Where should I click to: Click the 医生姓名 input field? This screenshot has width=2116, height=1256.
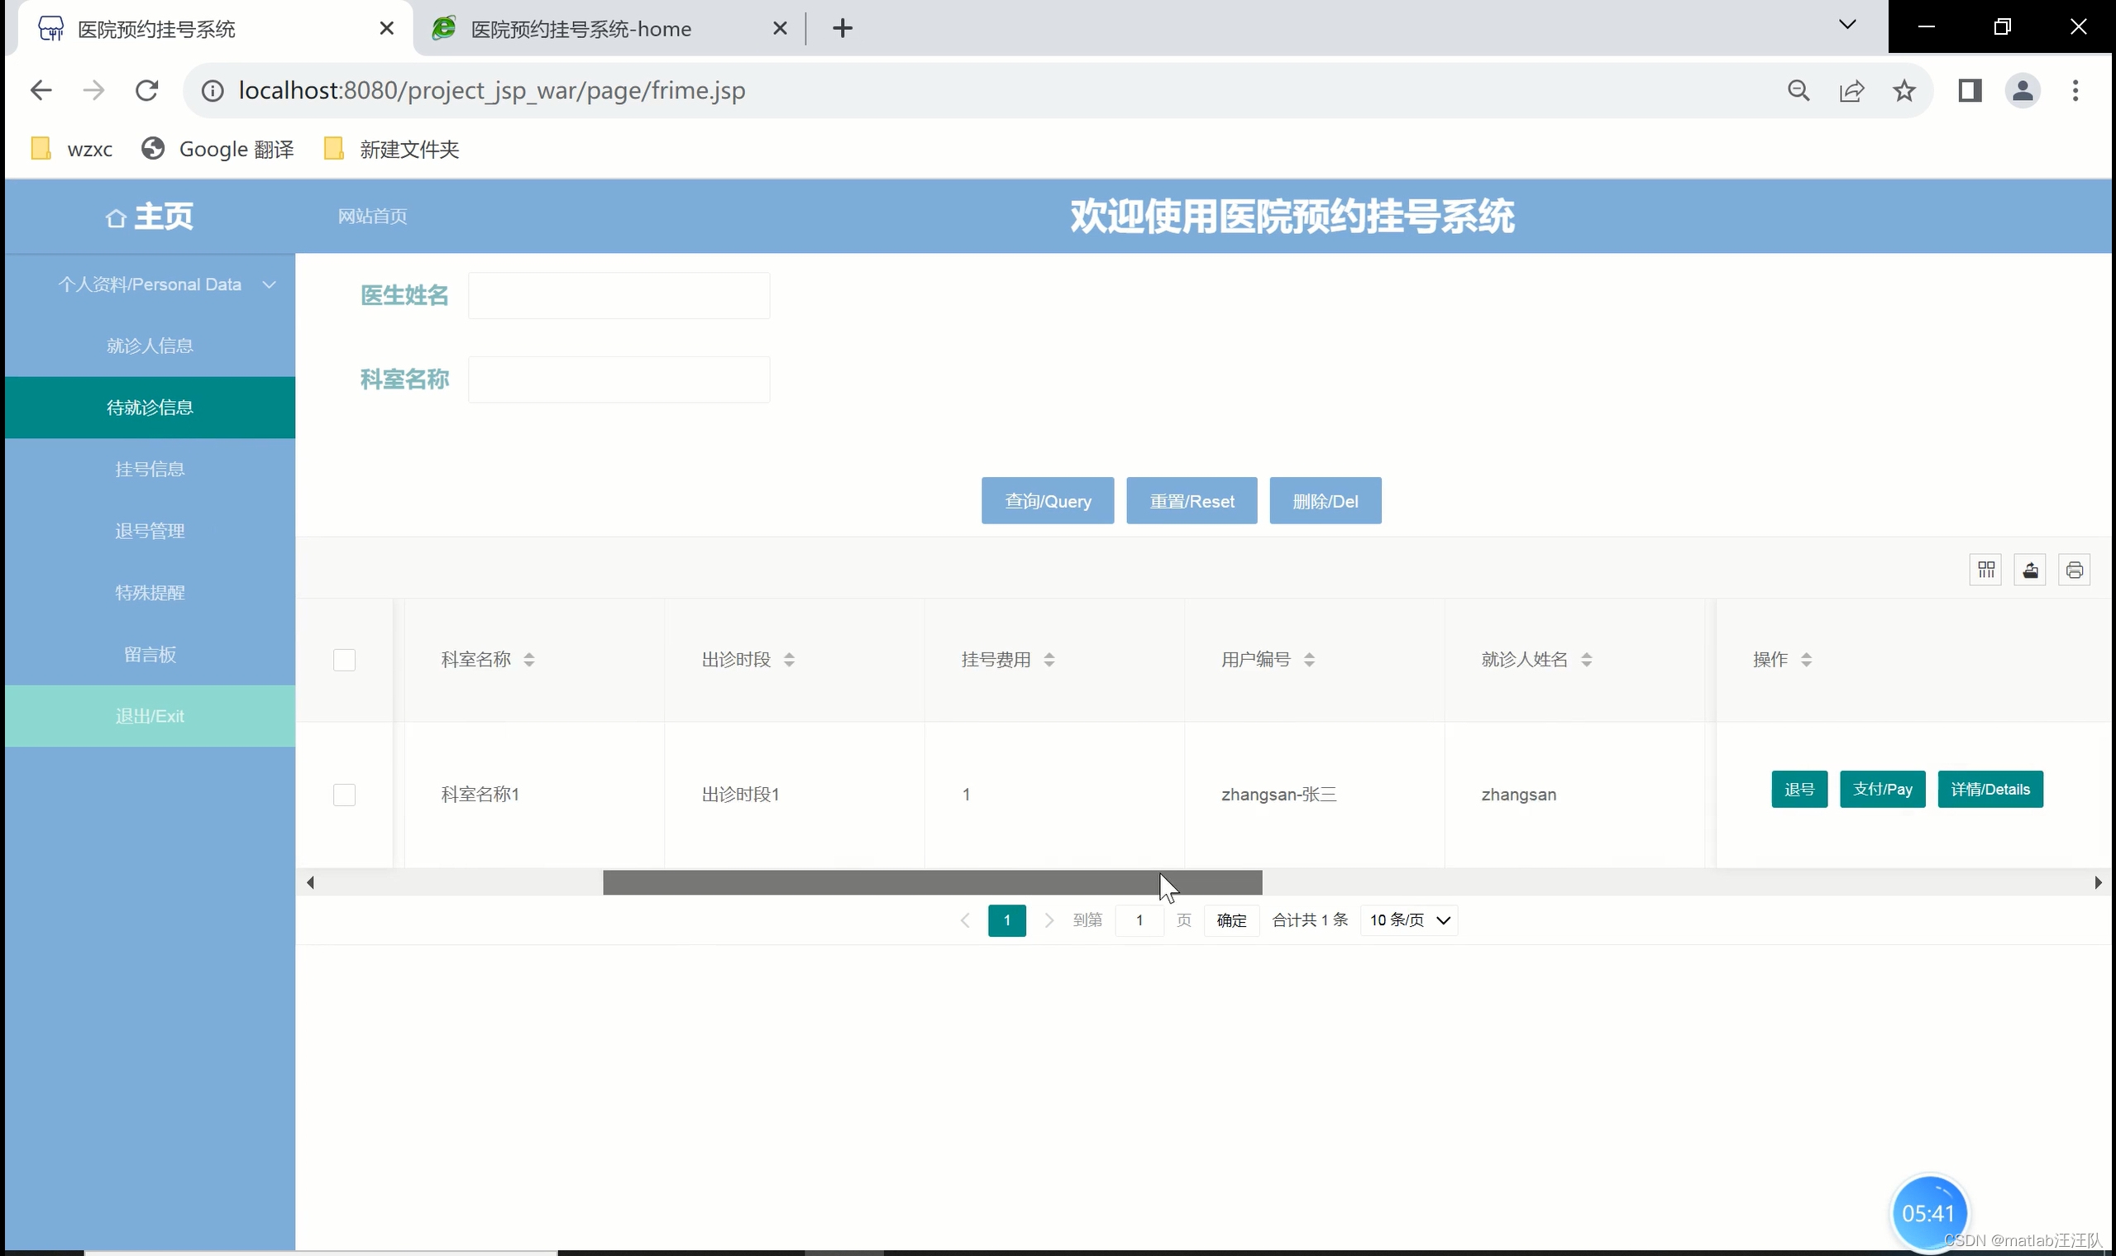[x=619, y=295]
